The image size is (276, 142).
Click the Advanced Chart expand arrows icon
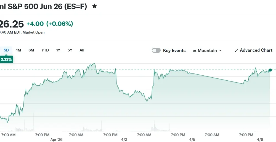pyautogui.click(x=237, y=51)
